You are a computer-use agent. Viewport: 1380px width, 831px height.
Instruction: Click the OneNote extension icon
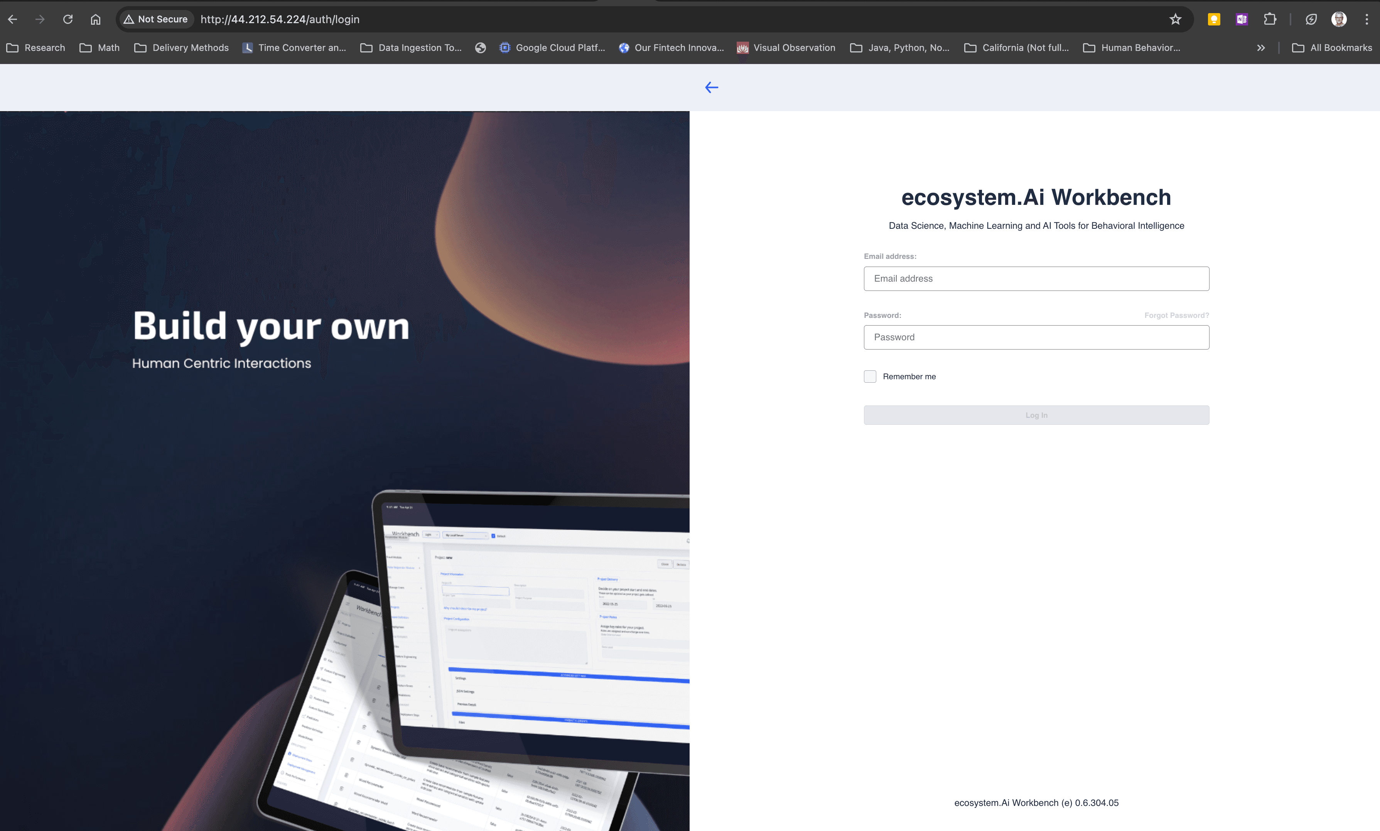[x=1242, y=19]
